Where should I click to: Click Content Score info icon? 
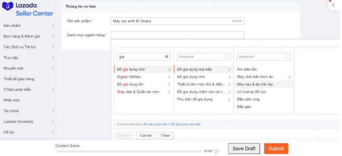[x=217, y=151]
